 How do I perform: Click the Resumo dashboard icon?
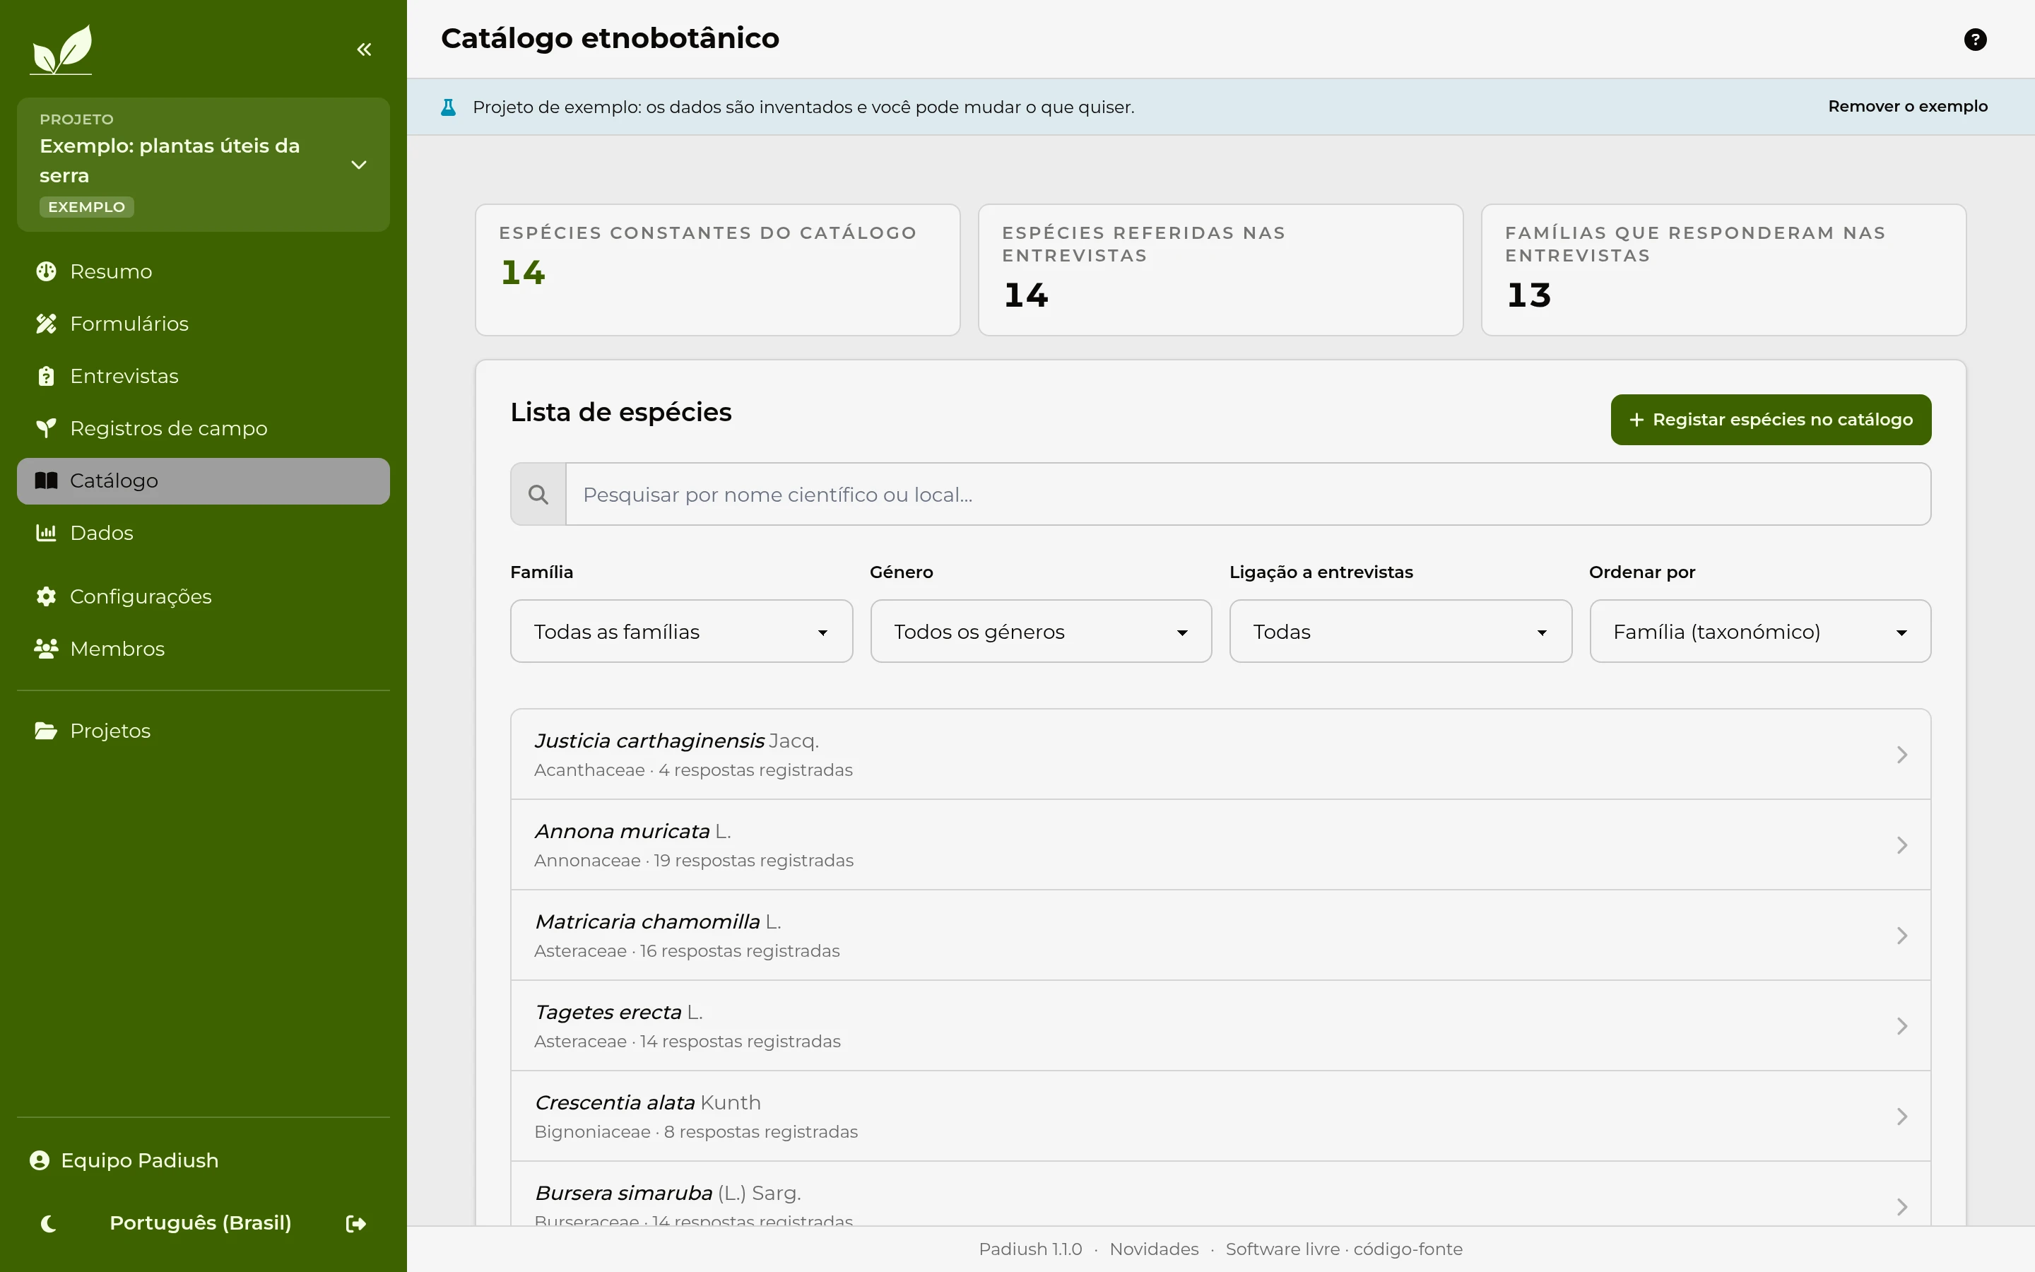click(46, 272)
